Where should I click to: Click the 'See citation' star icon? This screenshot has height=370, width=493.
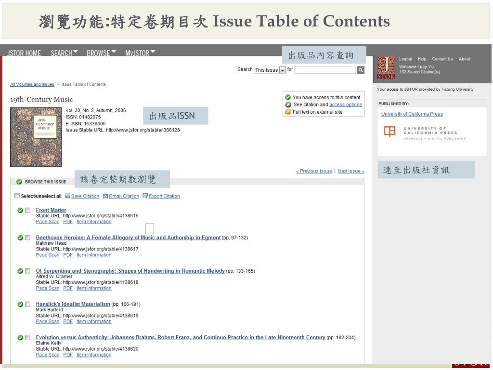click(x=288, y=105)
